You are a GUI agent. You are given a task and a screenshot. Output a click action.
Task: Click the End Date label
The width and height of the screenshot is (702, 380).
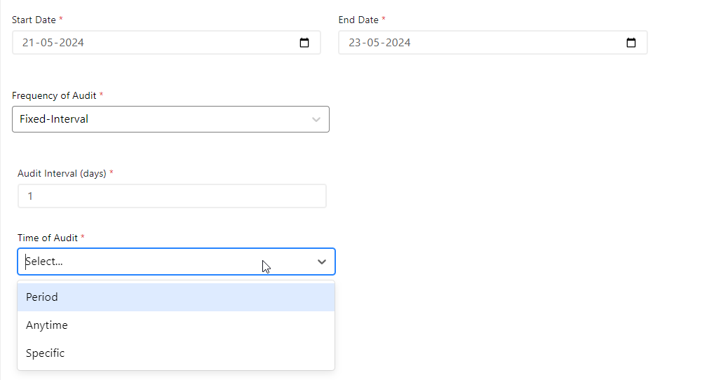point(358,20)
